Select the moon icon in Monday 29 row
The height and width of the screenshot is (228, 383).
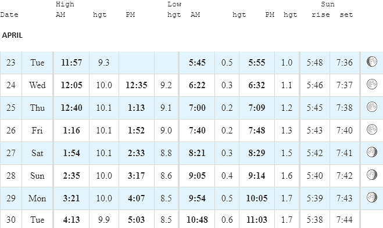click(372, 197)
